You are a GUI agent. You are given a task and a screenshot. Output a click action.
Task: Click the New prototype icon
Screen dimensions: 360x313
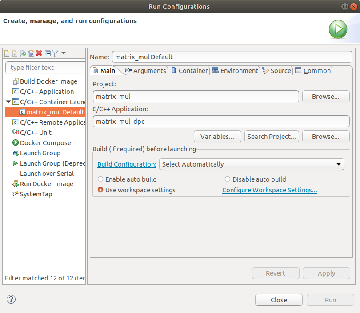point(15,53)
